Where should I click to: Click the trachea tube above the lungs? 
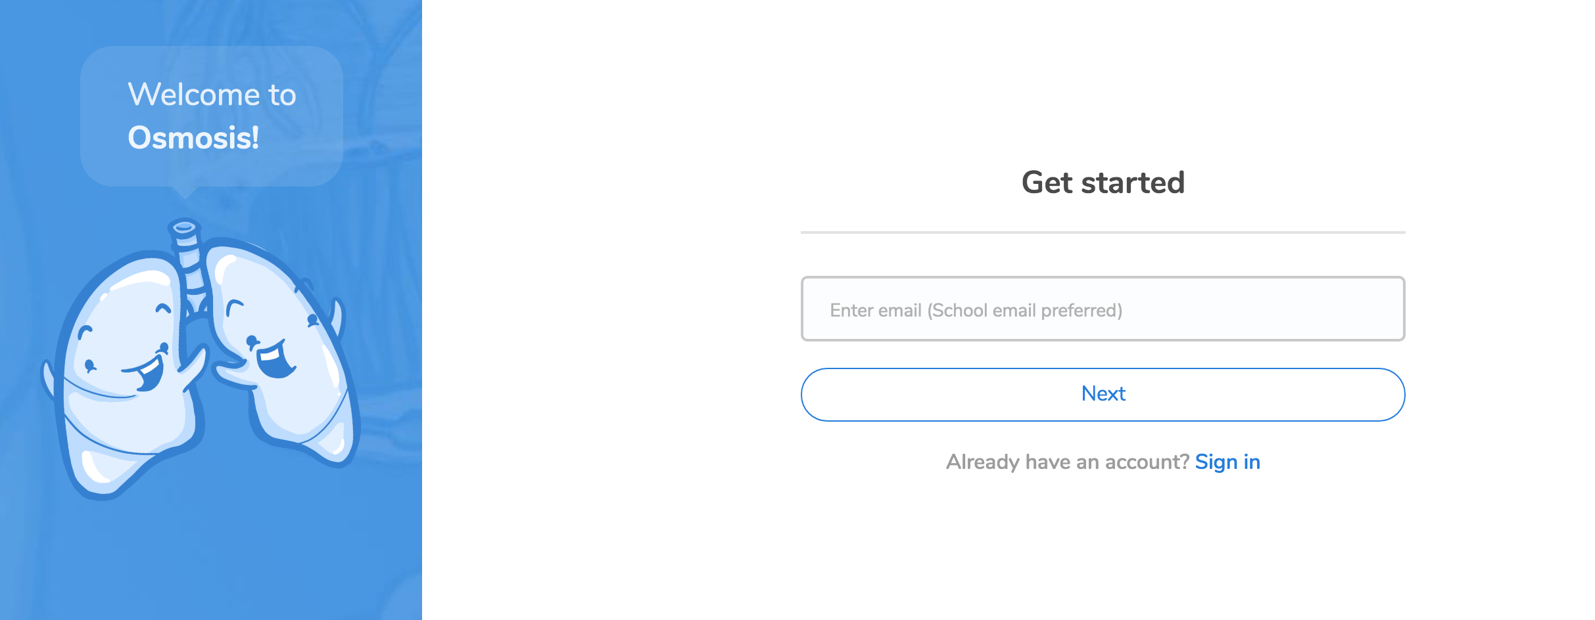(x=189, y=263)
